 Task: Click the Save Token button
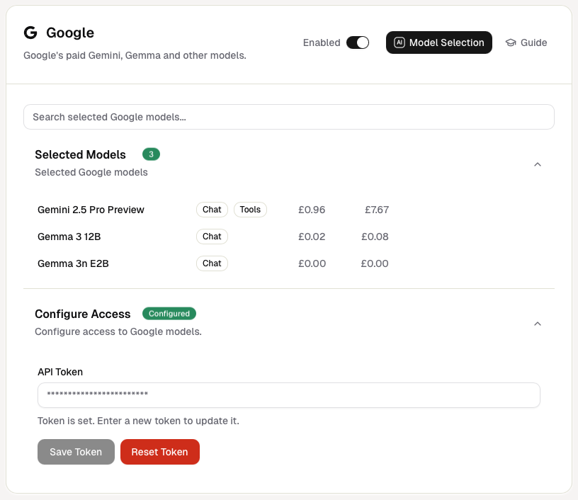pos(76,452)
